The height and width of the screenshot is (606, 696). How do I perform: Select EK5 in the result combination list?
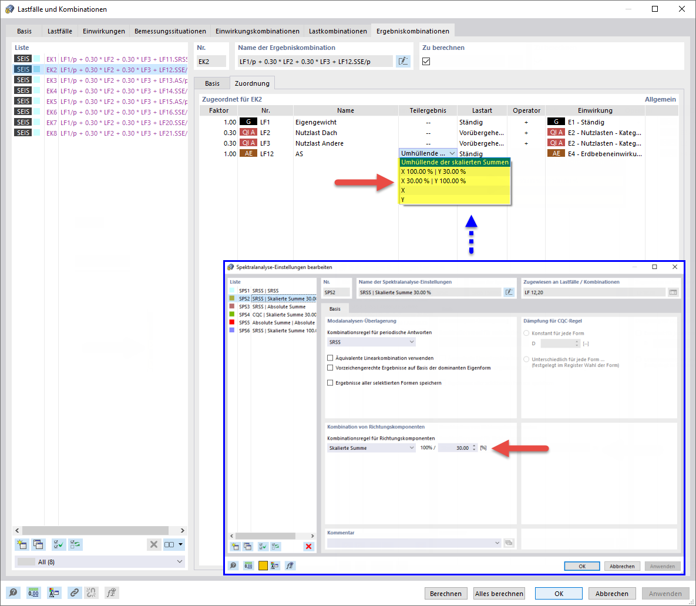point(101,101)
